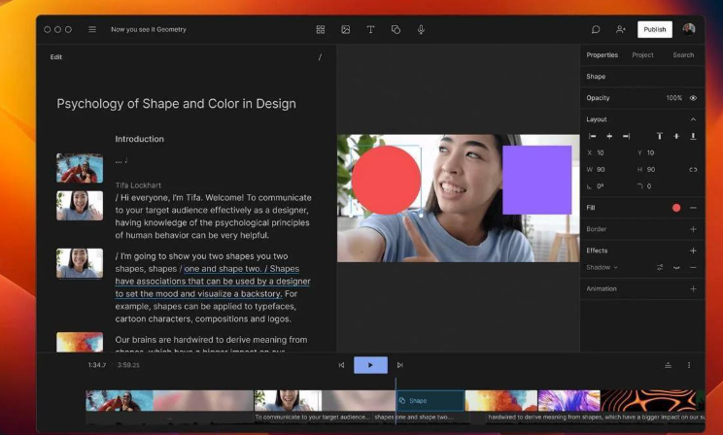Click the thumbnail beside 'Hi everyone' paragraph
This screenshot has height=435, width=723.
click(x=80, y=206)
